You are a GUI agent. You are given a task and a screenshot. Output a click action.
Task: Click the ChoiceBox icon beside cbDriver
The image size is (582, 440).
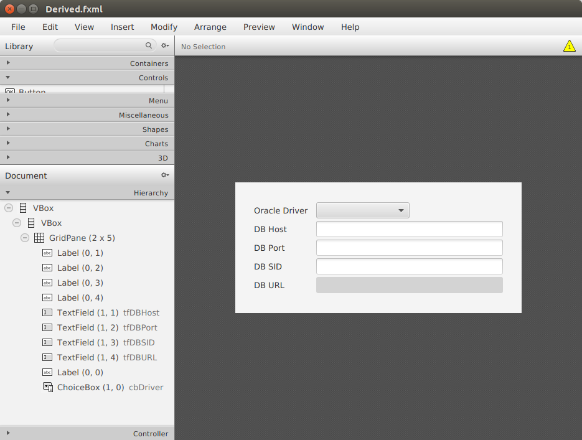coord(47,387)
